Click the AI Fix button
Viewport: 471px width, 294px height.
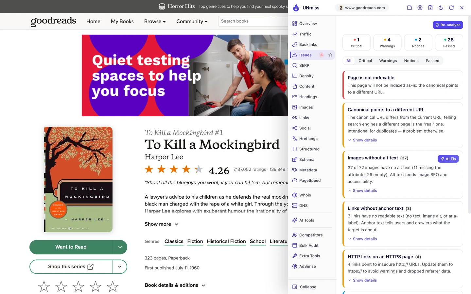[x=448, y=159]
